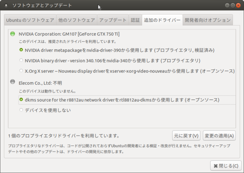Apply changes with 変更の適用(A) button
The image size is (244, 173).
219,136
